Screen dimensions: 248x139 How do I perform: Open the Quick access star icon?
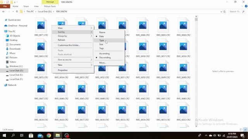point(6,20)
